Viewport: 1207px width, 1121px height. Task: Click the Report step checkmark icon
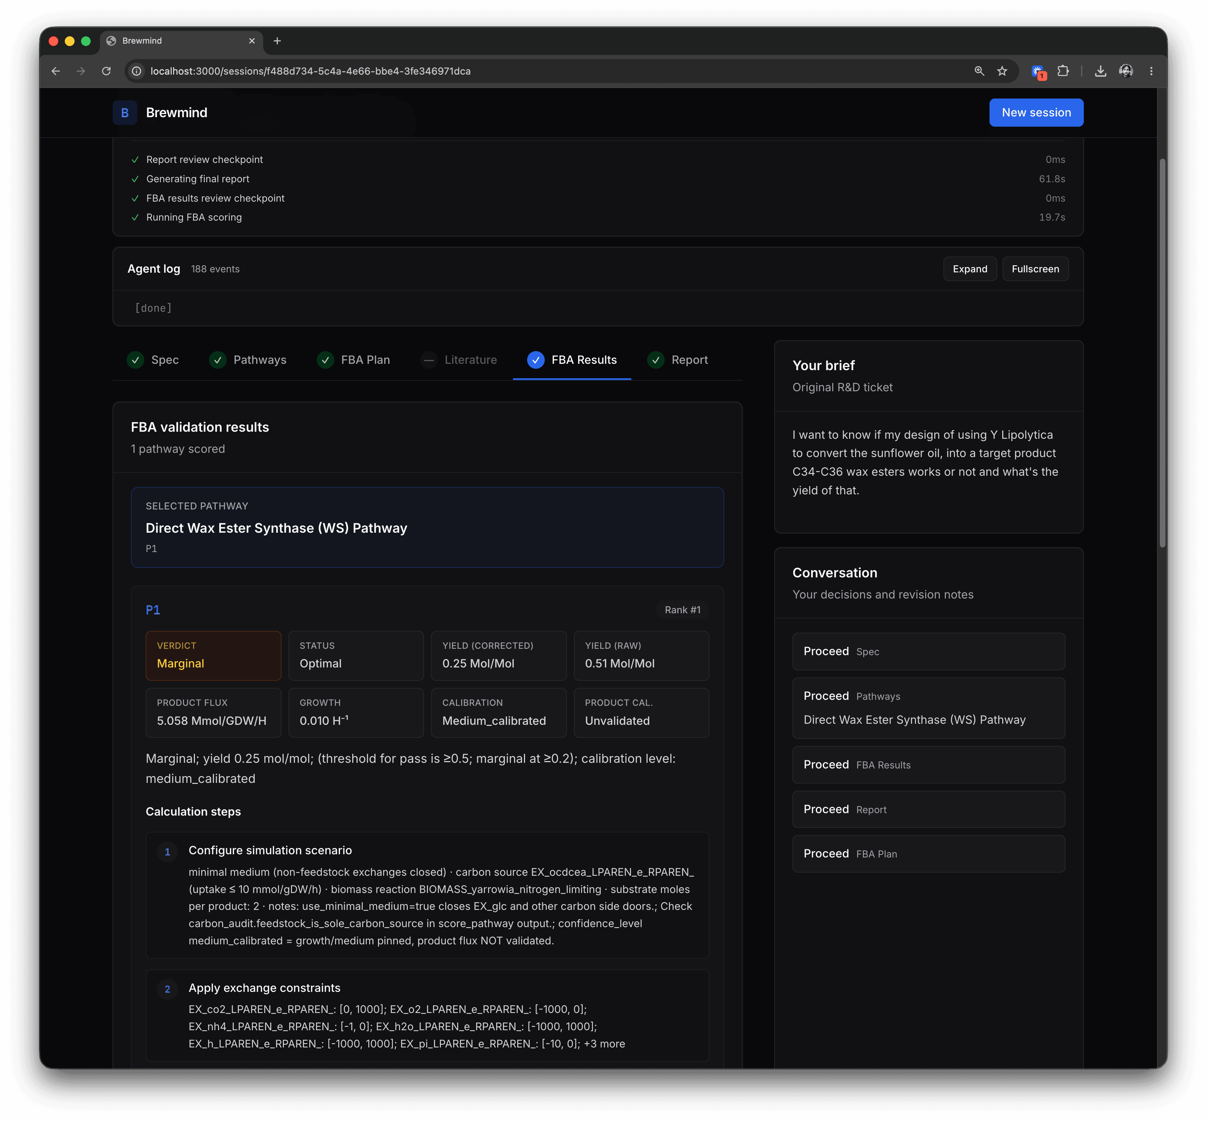656,360
